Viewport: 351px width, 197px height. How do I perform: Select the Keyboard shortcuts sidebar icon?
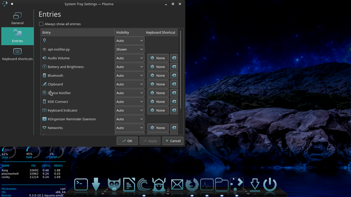coord(17,54)
